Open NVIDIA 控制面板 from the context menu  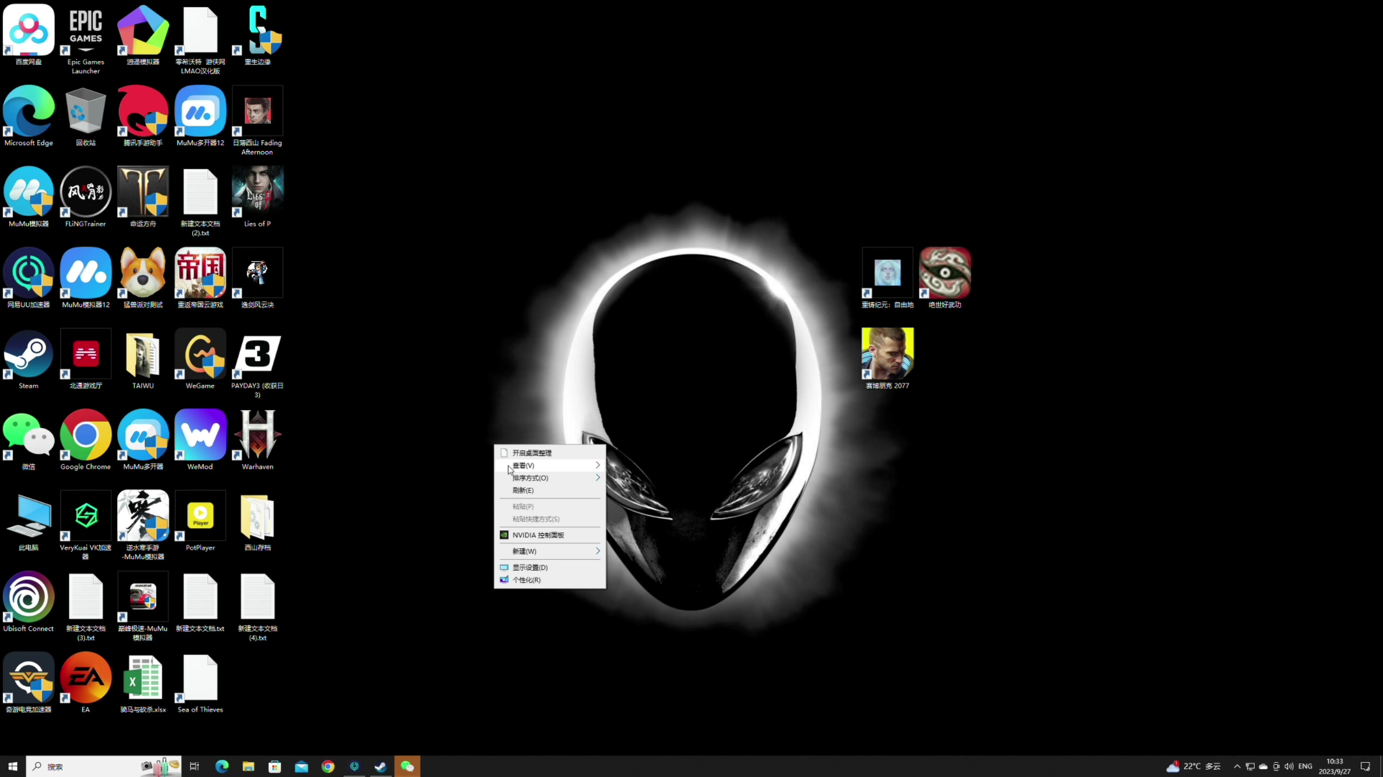click(x=549, y=535)
